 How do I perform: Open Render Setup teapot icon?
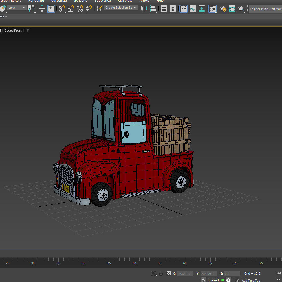point(223,8)
